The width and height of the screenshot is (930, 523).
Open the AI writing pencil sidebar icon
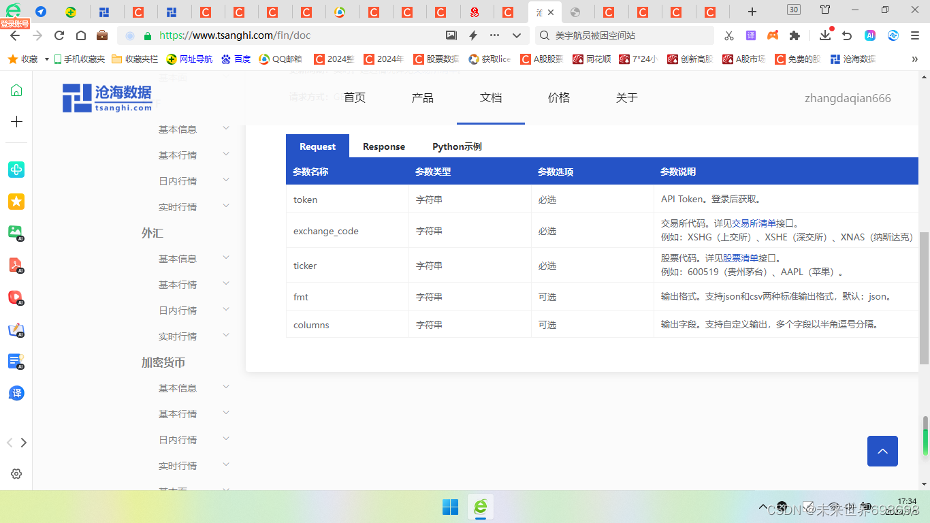coord(16,330)
